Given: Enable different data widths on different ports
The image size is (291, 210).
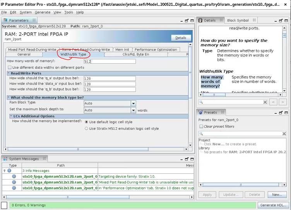Looking at the screenshot, I should [10, 67].
